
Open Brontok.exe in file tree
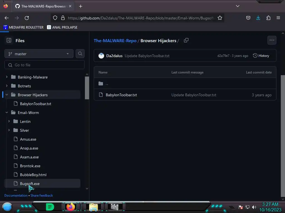30,166
